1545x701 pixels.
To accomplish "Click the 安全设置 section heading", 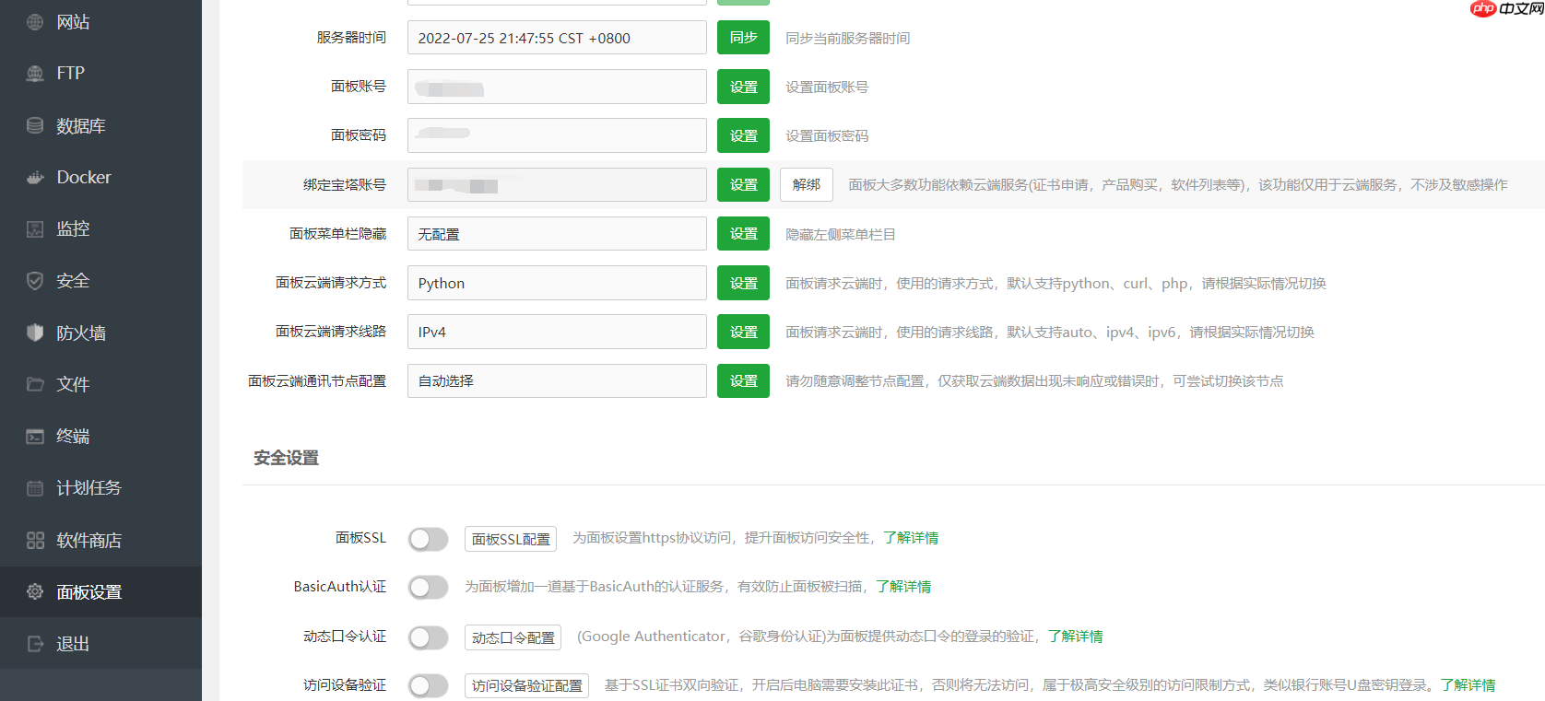I will (x=286, y=458).
